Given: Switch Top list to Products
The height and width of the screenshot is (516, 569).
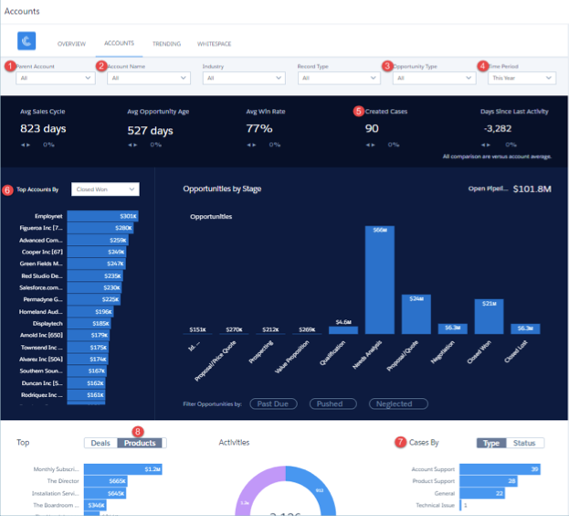Looking at the screenshot, I should pyautogui.click(x=140, y=443).
